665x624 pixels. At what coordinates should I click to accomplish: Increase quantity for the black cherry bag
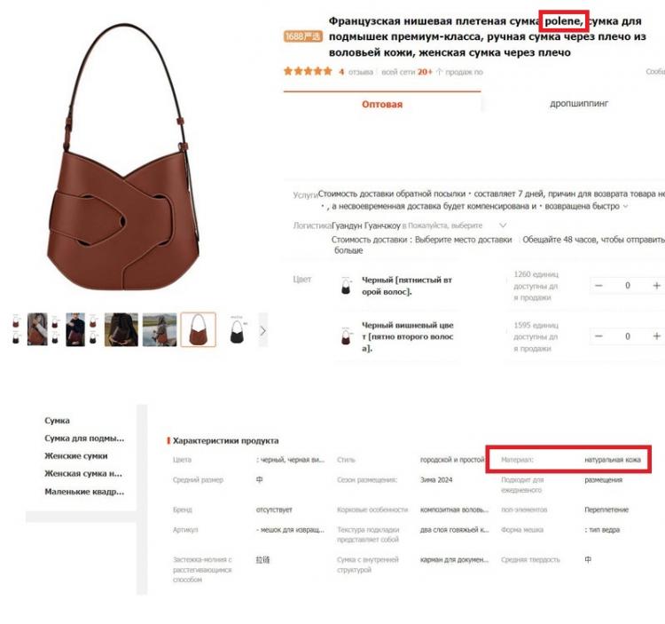[x=656, y=336]
